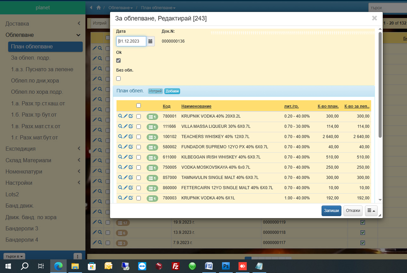Open Microsoft Edge from taskbar

(59, 266)
